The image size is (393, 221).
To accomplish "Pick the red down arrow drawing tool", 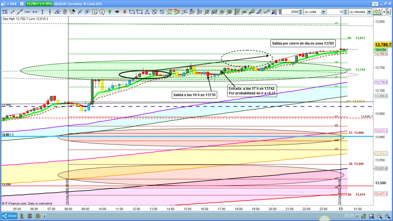I will pos(124,12).
